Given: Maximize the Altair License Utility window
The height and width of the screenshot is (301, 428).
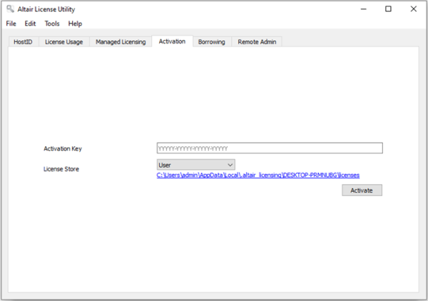Looking at the screenshot, I should pyautogui.click(x=388, y=9).
